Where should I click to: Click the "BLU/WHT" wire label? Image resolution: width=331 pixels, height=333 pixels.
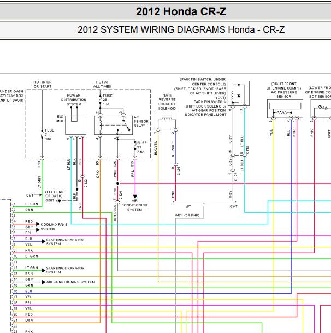[x=173, y=149]
